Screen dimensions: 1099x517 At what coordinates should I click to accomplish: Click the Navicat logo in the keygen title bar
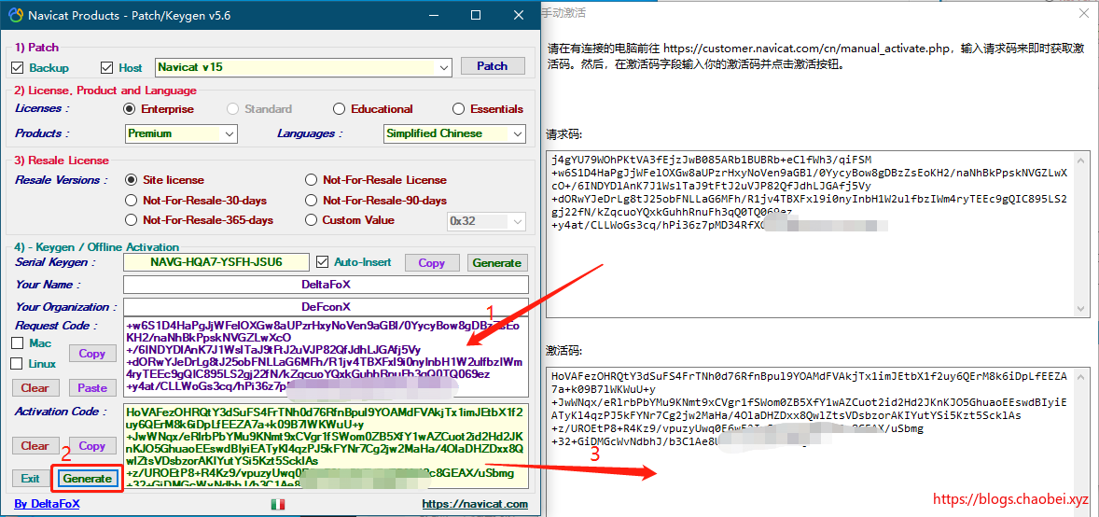point(16,14)
